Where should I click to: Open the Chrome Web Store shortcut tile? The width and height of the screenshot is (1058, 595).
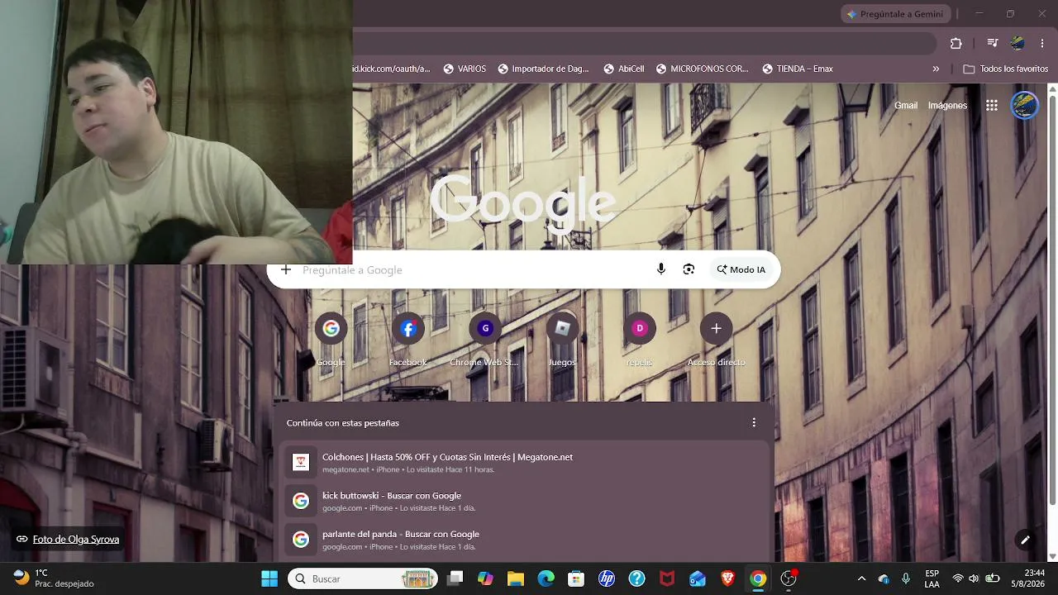(x=485, y=339)
